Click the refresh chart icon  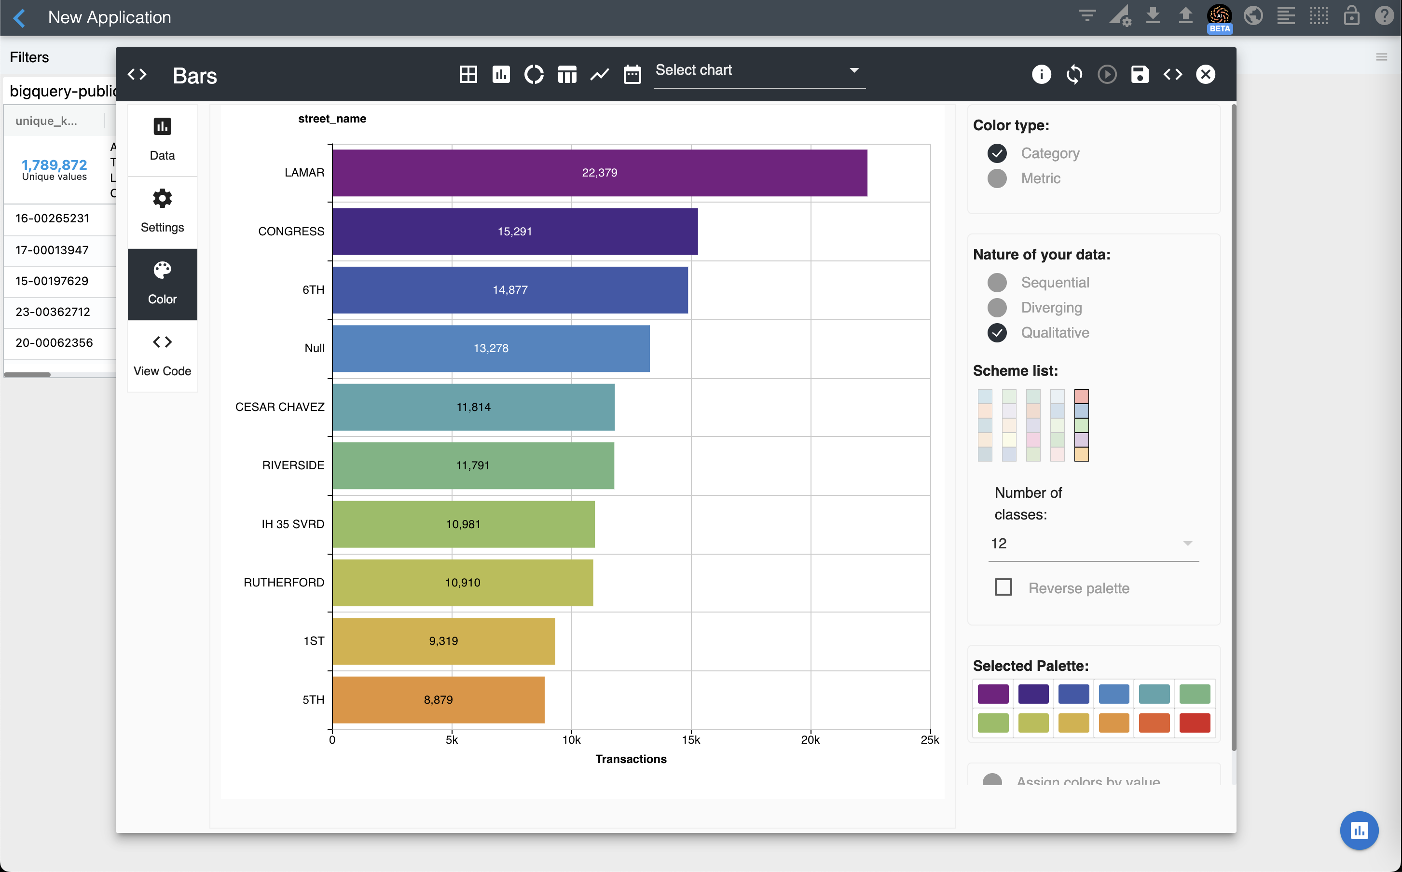pos(1074,74)
